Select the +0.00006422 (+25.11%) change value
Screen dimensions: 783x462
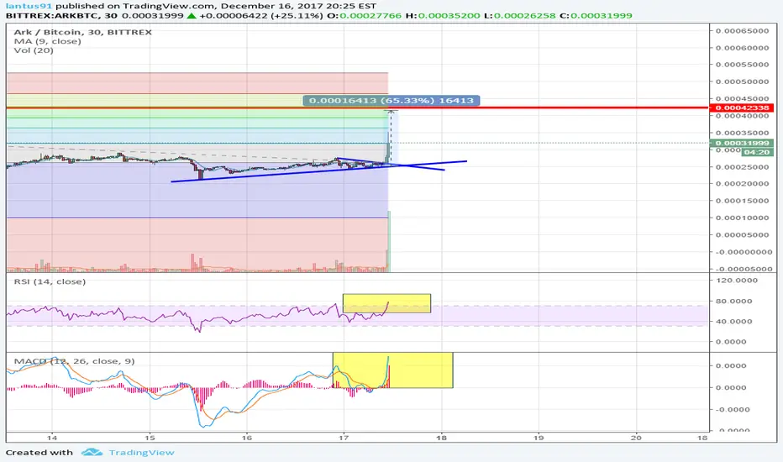pos(260,16)
